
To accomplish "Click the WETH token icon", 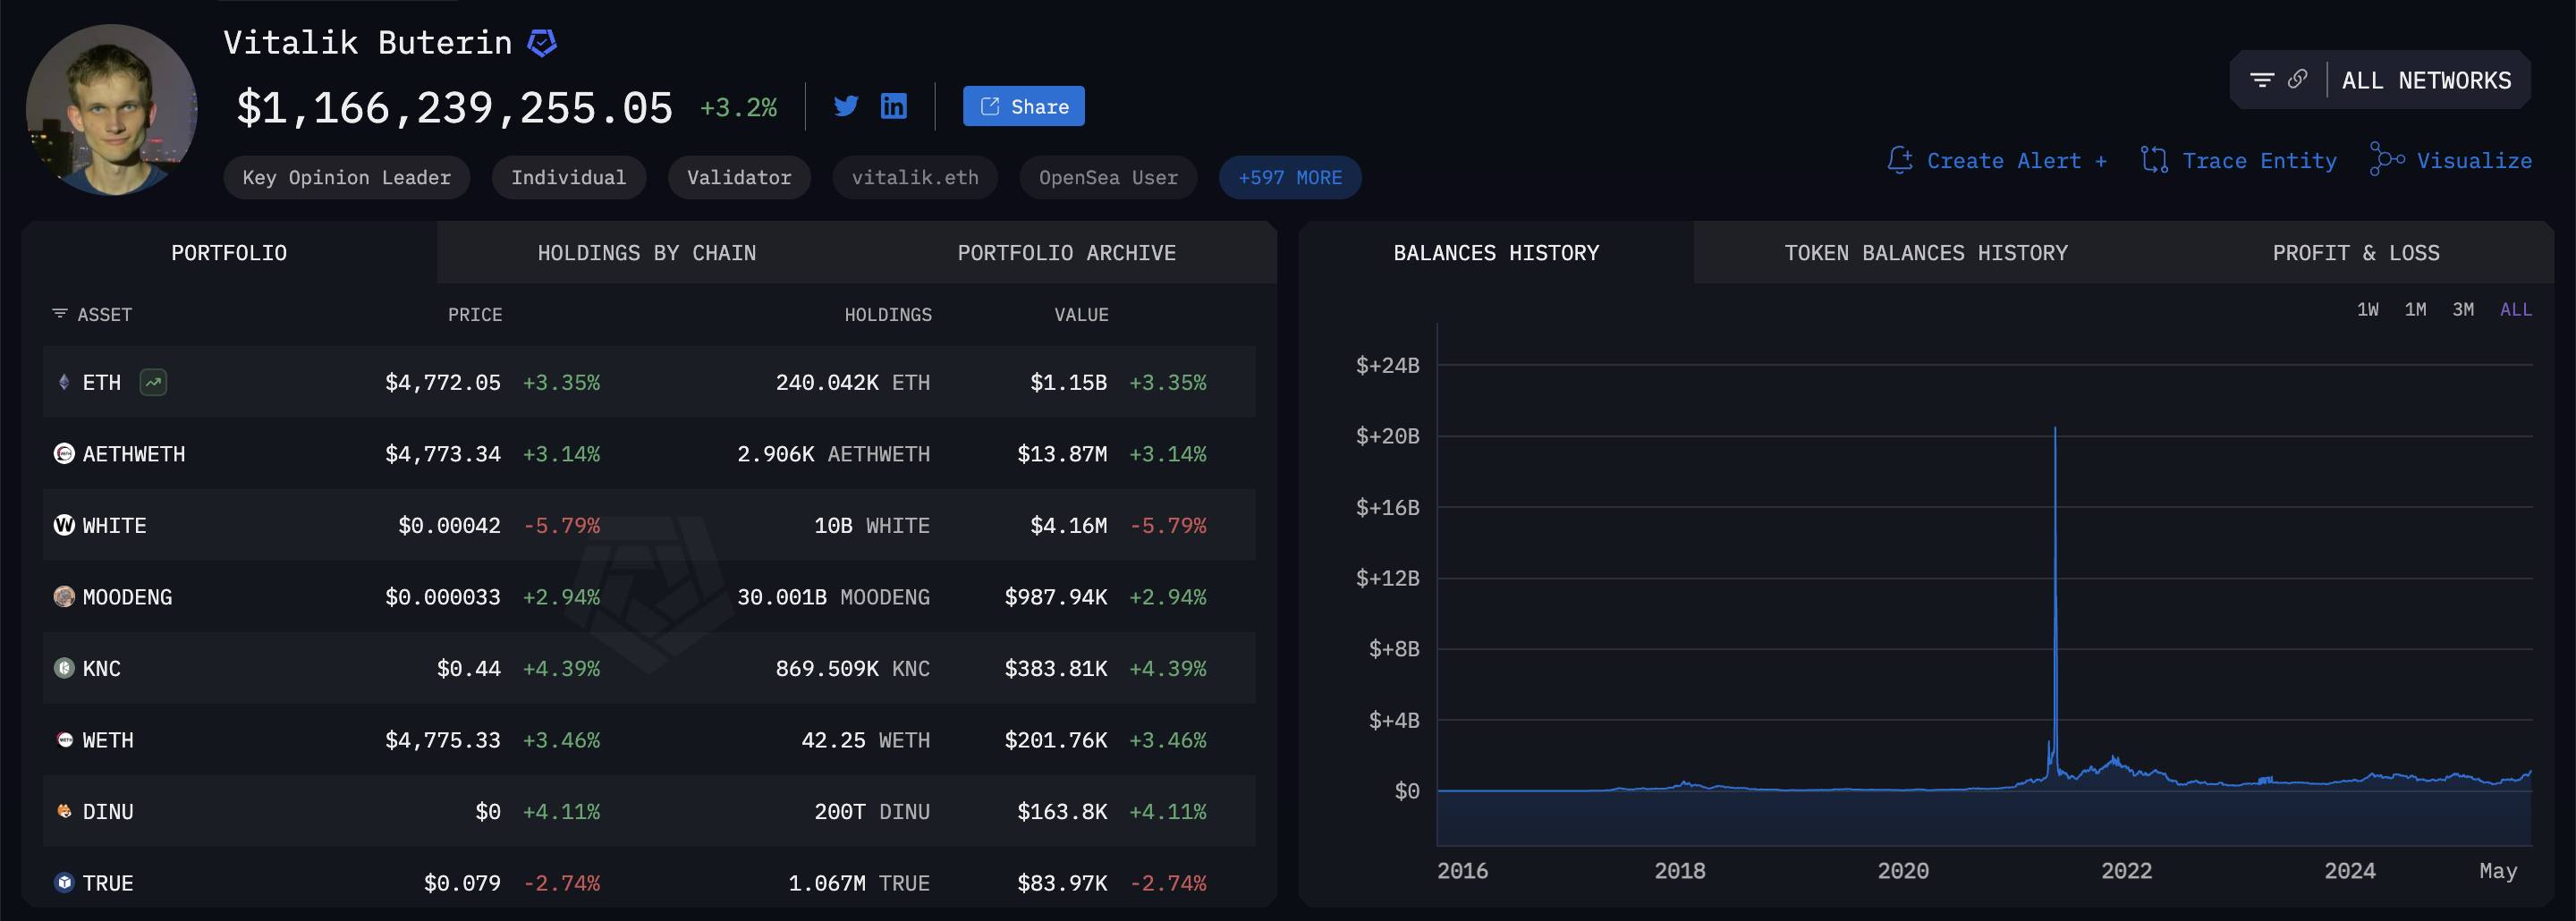I will point(65,740).
